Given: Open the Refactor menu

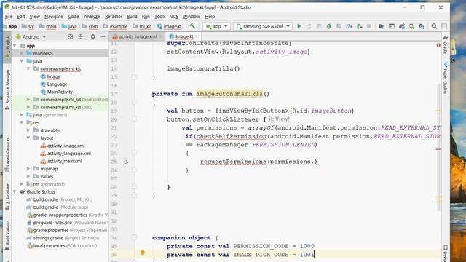Looking at the screenshot, I should (x=114, y=17).
